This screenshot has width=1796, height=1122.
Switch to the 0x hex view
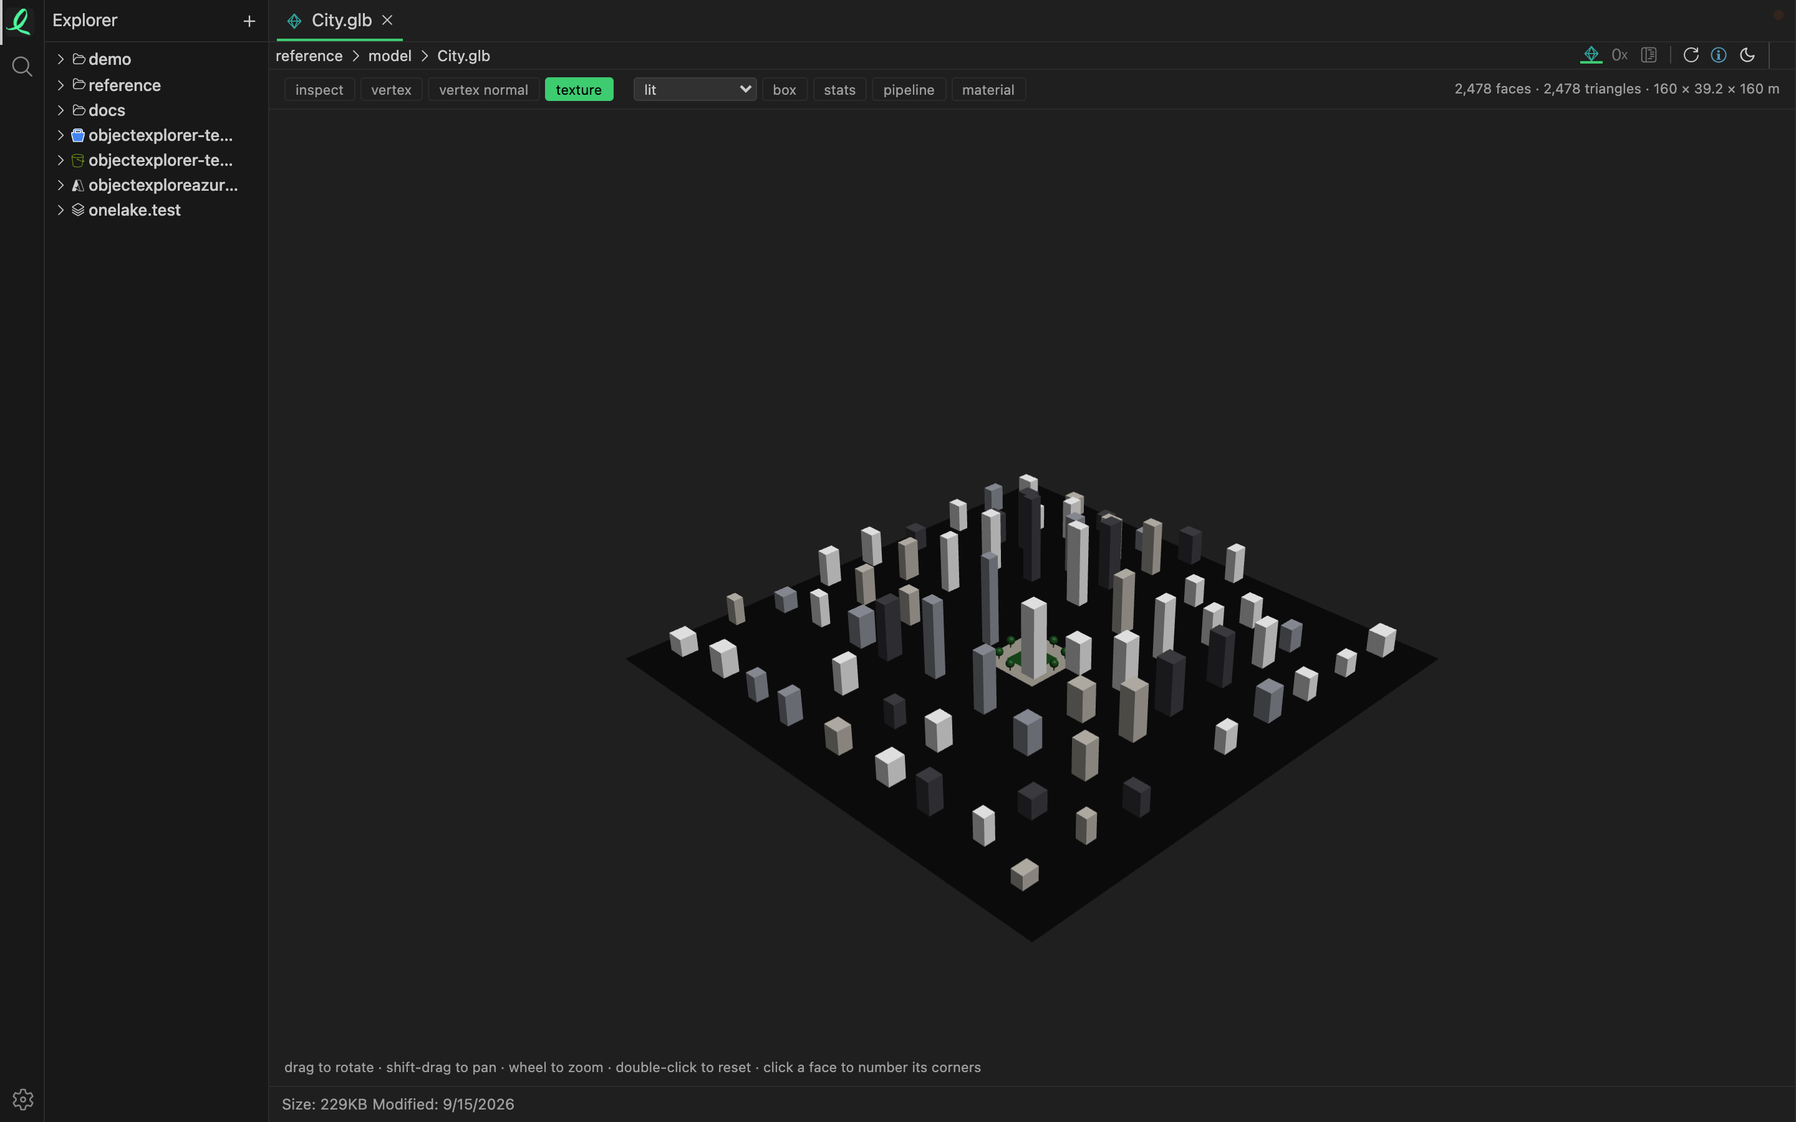point(1620,55)
